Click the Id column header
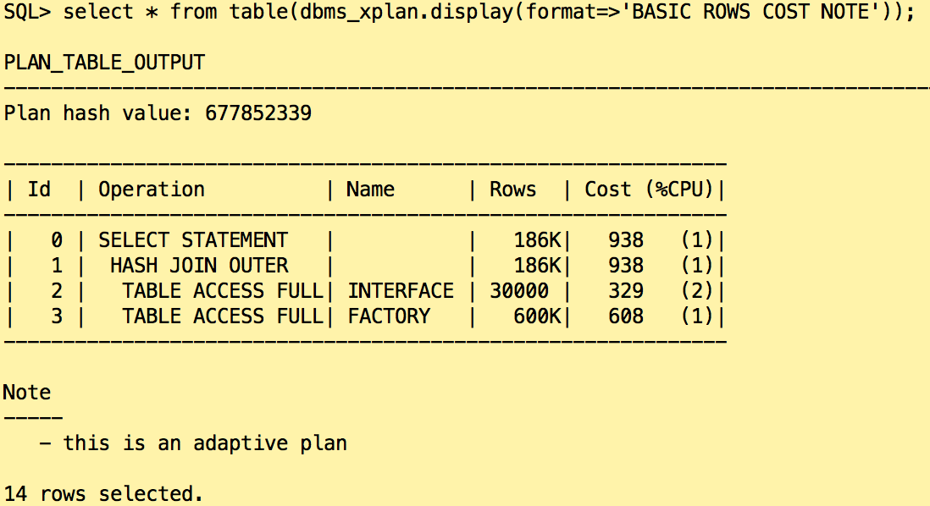930x506 pixels. (x=39, y=189)
